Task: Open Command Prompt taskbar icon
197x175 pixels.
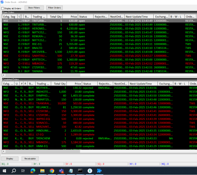Action: [80, 171]
